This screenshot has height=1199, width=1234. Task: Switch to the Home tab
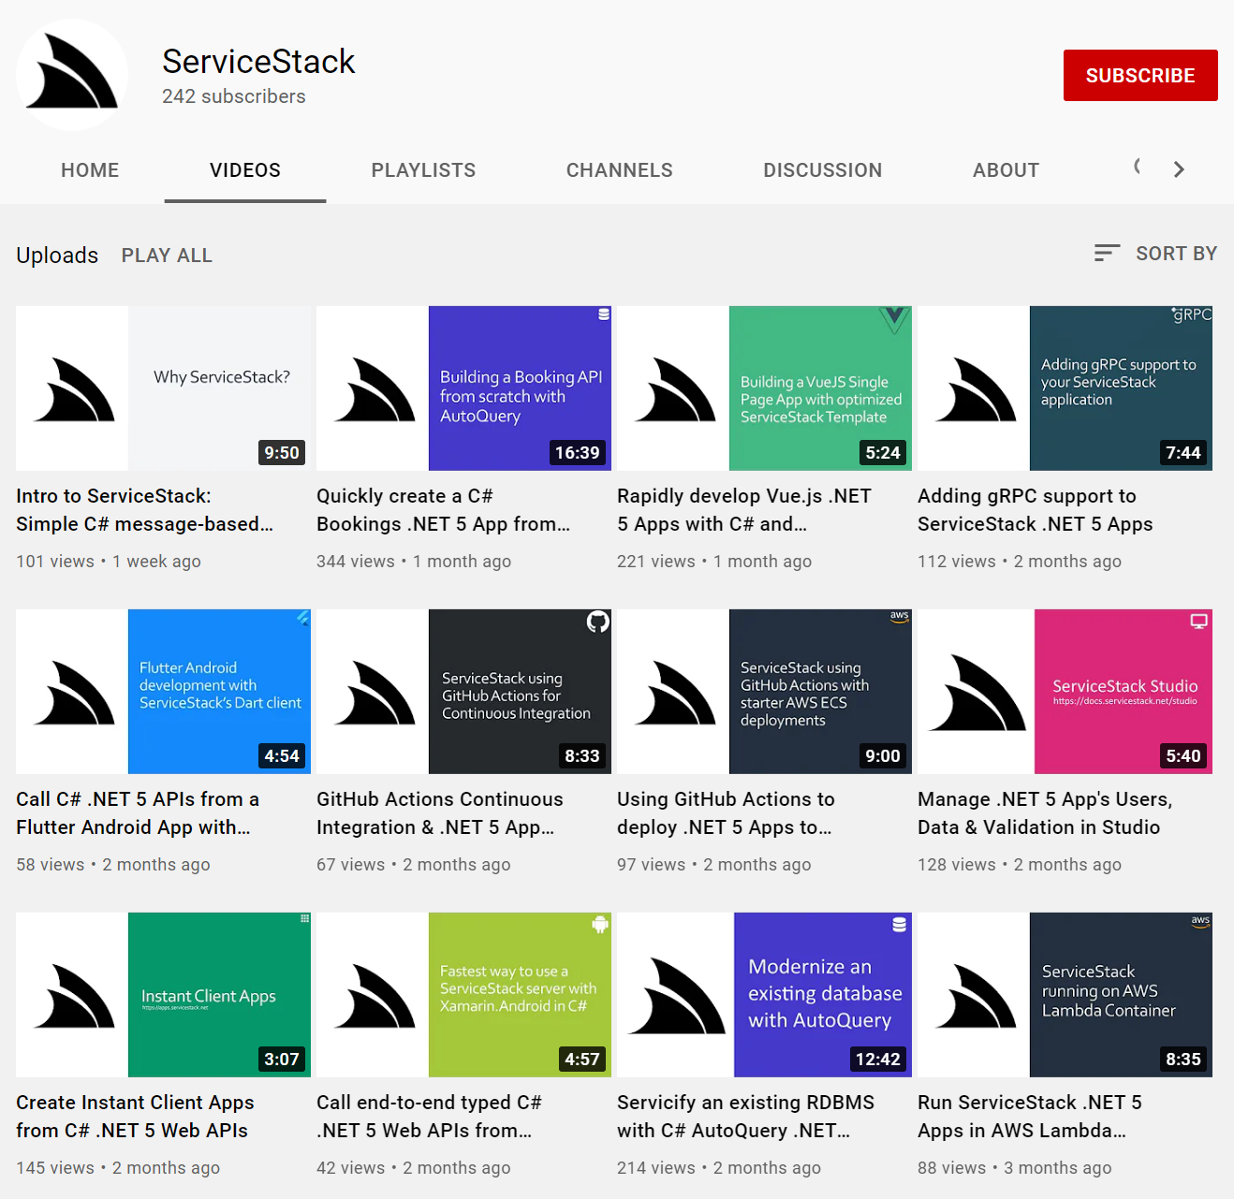tap(90, 170)
